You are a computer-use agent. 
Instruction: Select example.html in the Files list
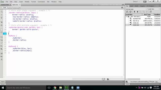[137, 19]
